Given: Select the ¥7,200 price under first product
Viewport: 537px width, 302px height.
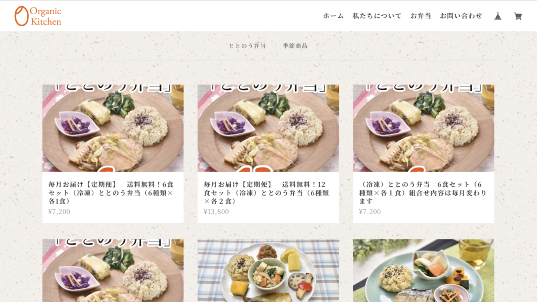Looking at the screenshot, I should (x=59, y=211).
